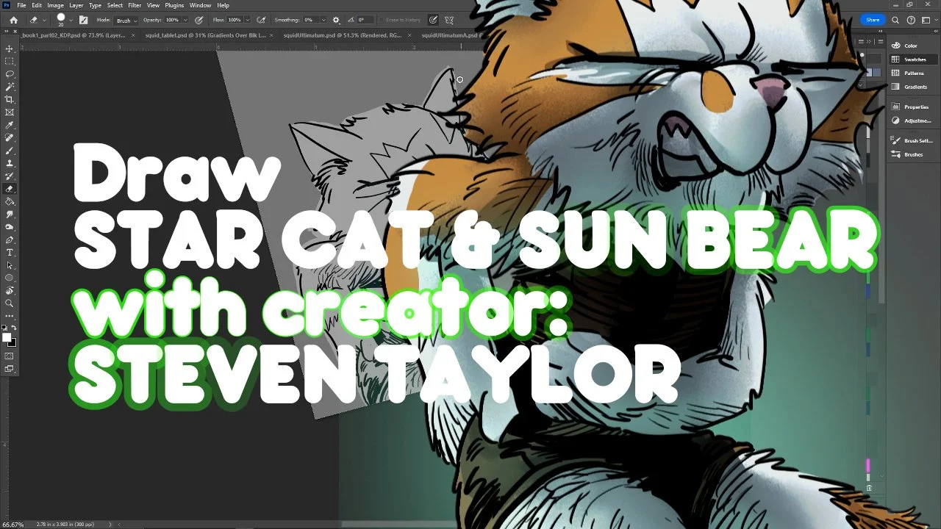Open the Edit Toolbar three-dots menu
Screen dimensions: 941x529
(x=10, y=316)
